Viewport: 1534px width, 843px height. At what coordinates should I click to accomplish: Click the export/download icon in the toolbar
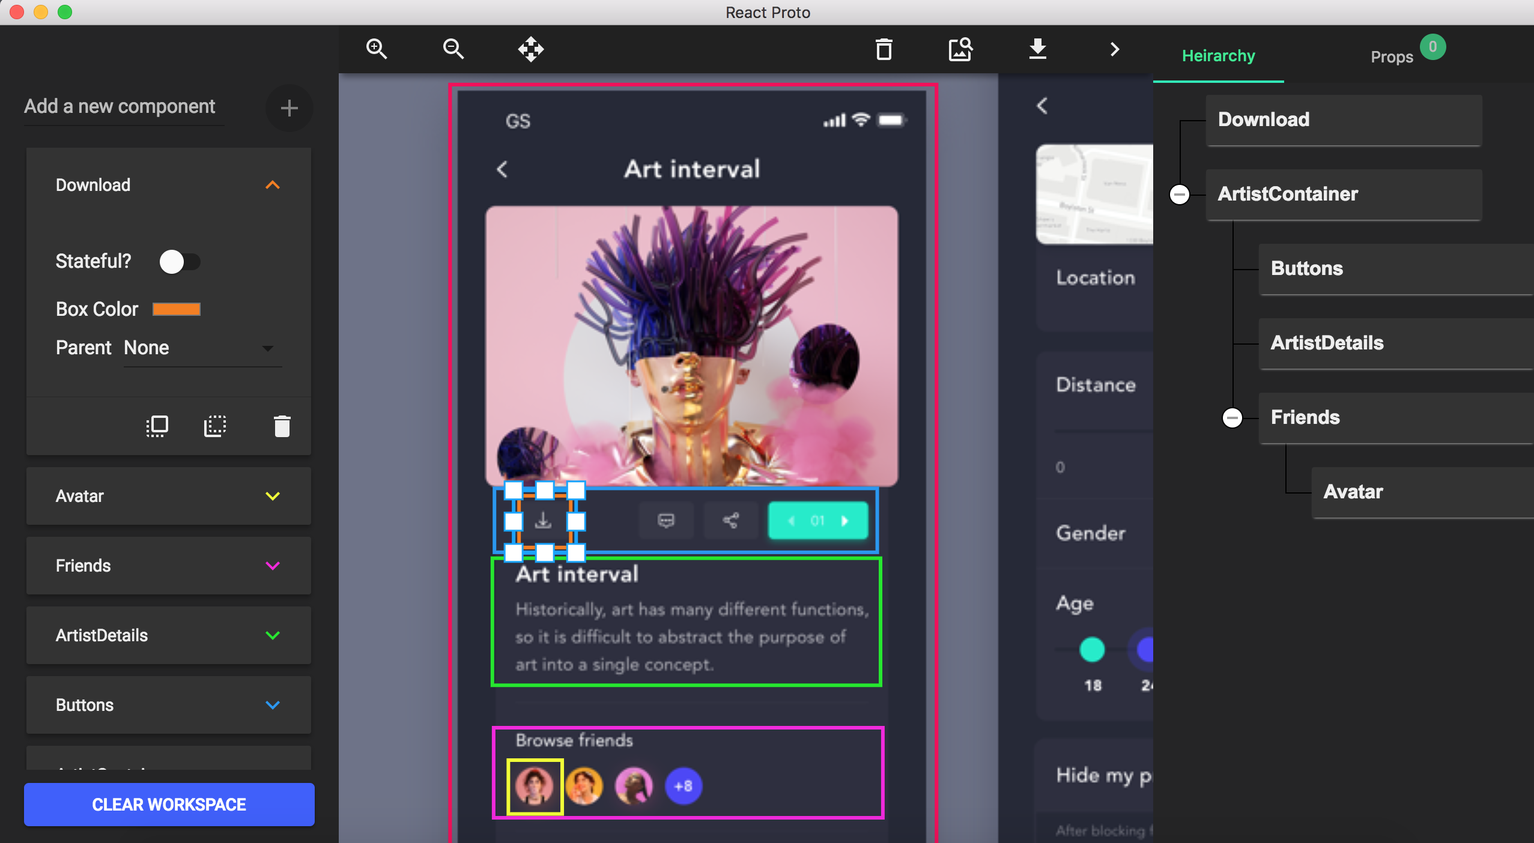click(x=1037, y=49)
